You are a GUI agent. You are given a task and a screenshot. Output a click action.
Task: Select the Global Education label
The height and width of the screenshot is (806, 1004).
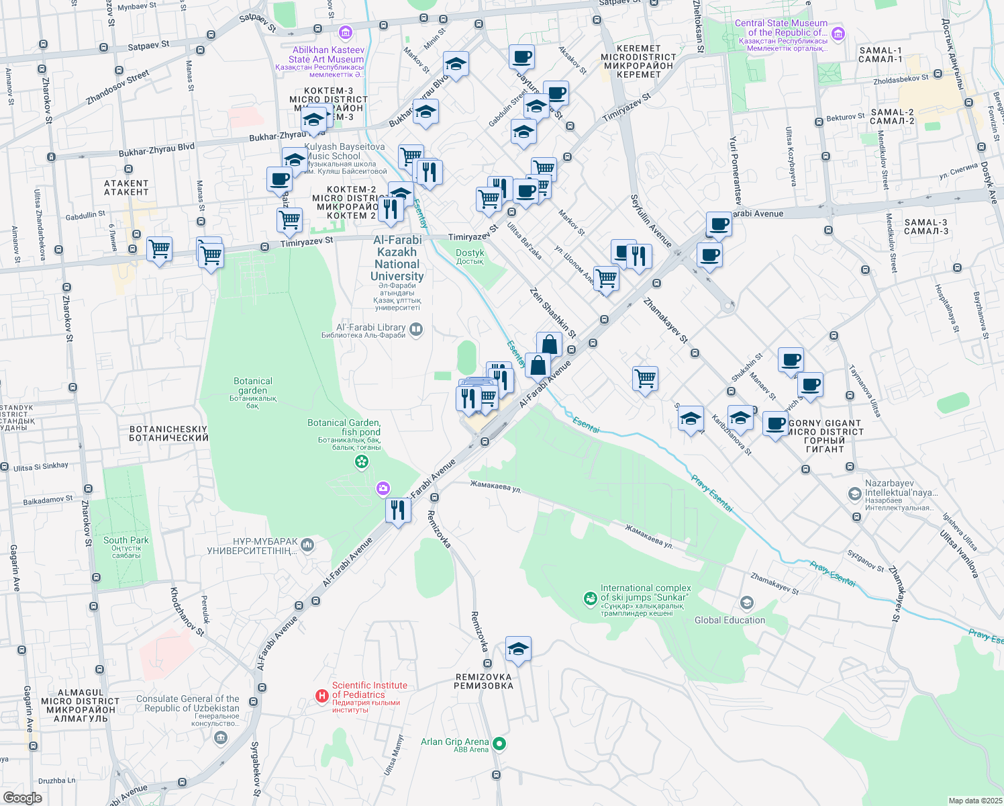(x=730, y=620)
